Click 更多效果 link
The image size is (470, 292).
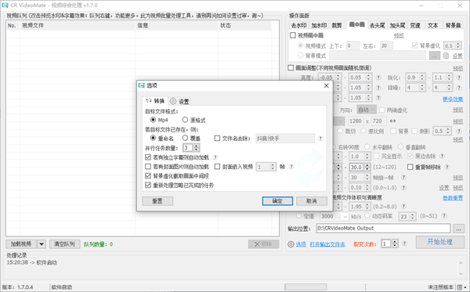tap(453, 99)
